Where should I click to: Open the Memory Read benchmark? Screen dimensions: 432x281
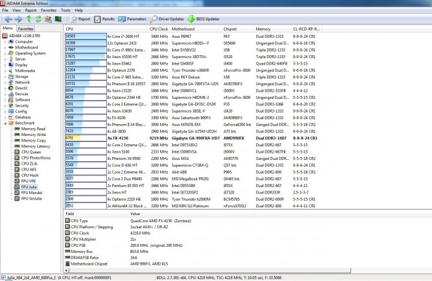tap(30, 129)
